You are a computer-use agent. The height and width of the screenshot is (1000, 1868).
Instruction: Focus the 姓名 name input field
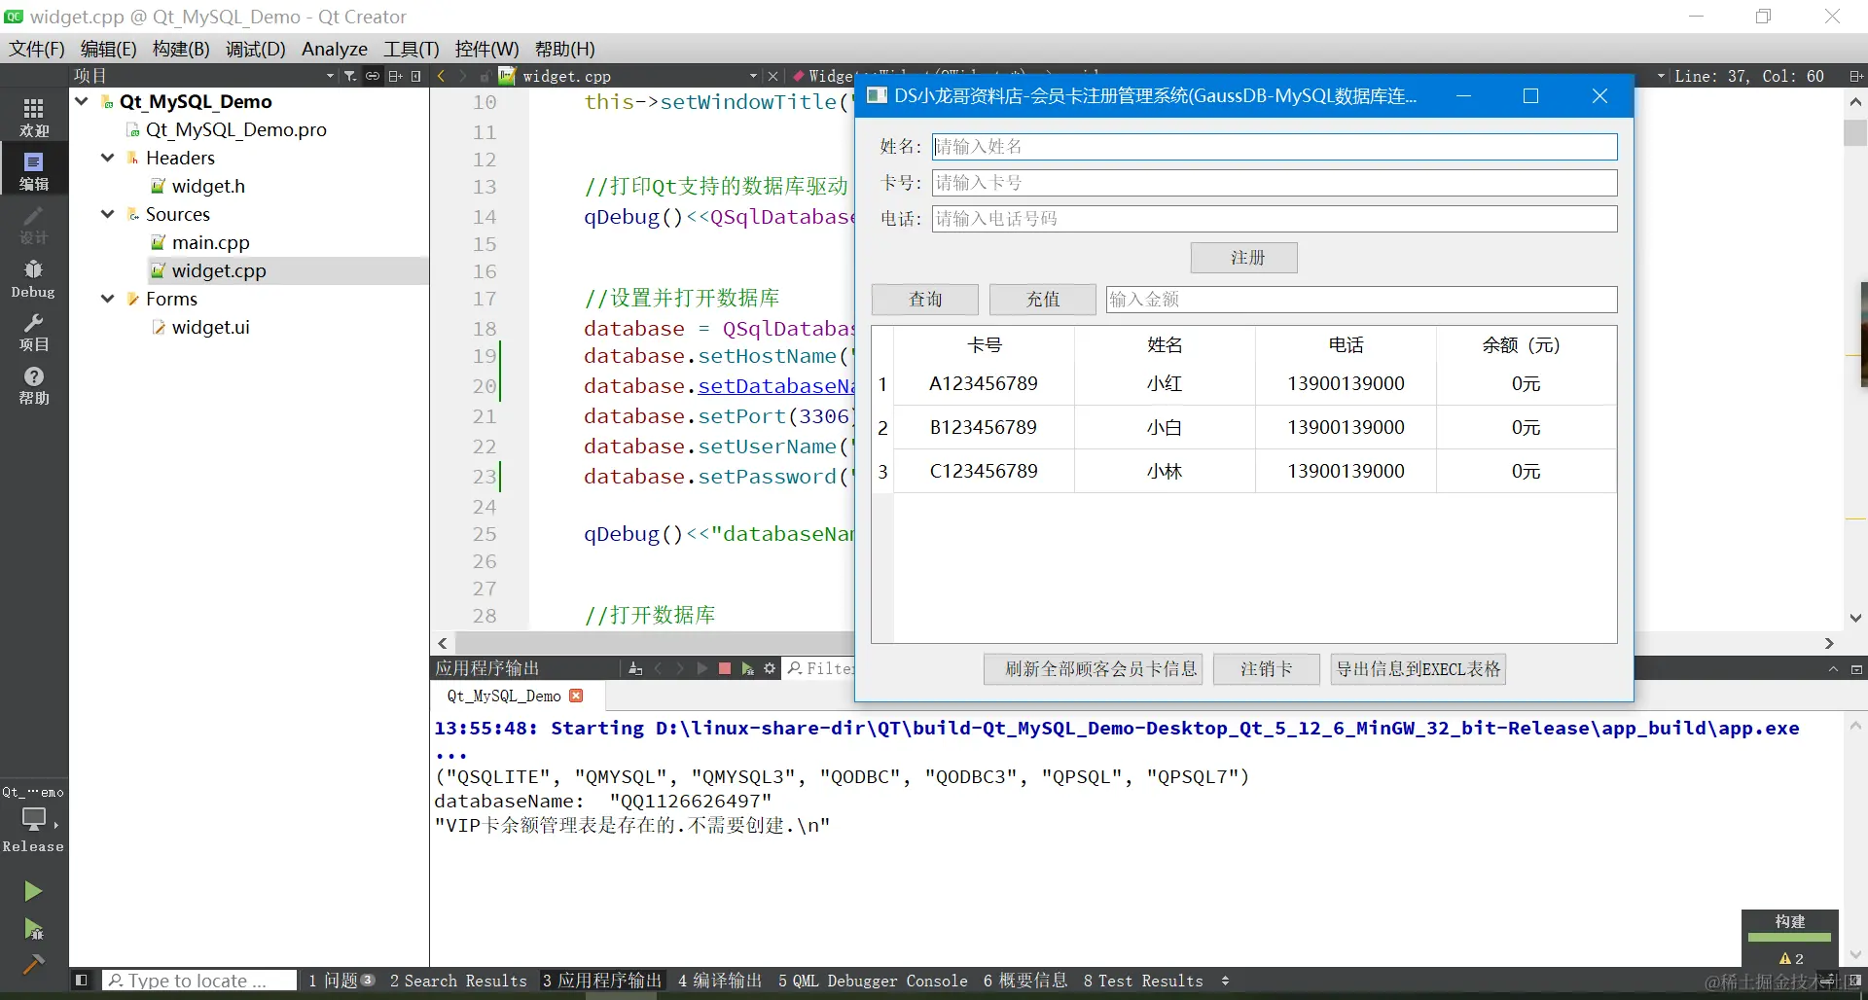coord(1275,147)
